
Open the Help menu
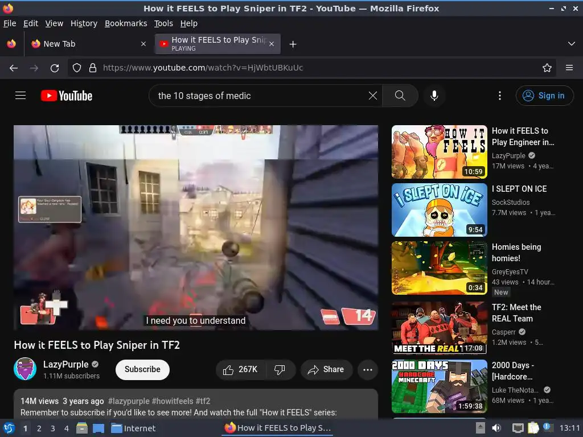point(189,23)
